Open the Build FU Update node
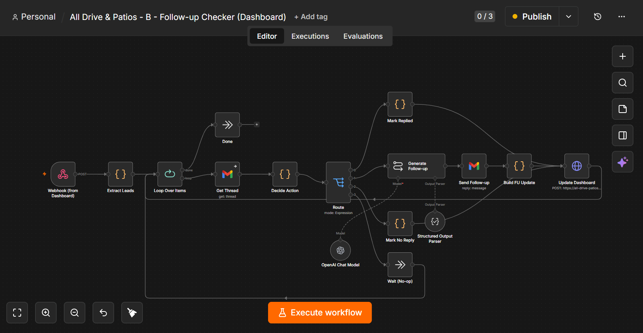Image resolution: width=643 pixels, height=333 pixels. click(x=519, y=166)
